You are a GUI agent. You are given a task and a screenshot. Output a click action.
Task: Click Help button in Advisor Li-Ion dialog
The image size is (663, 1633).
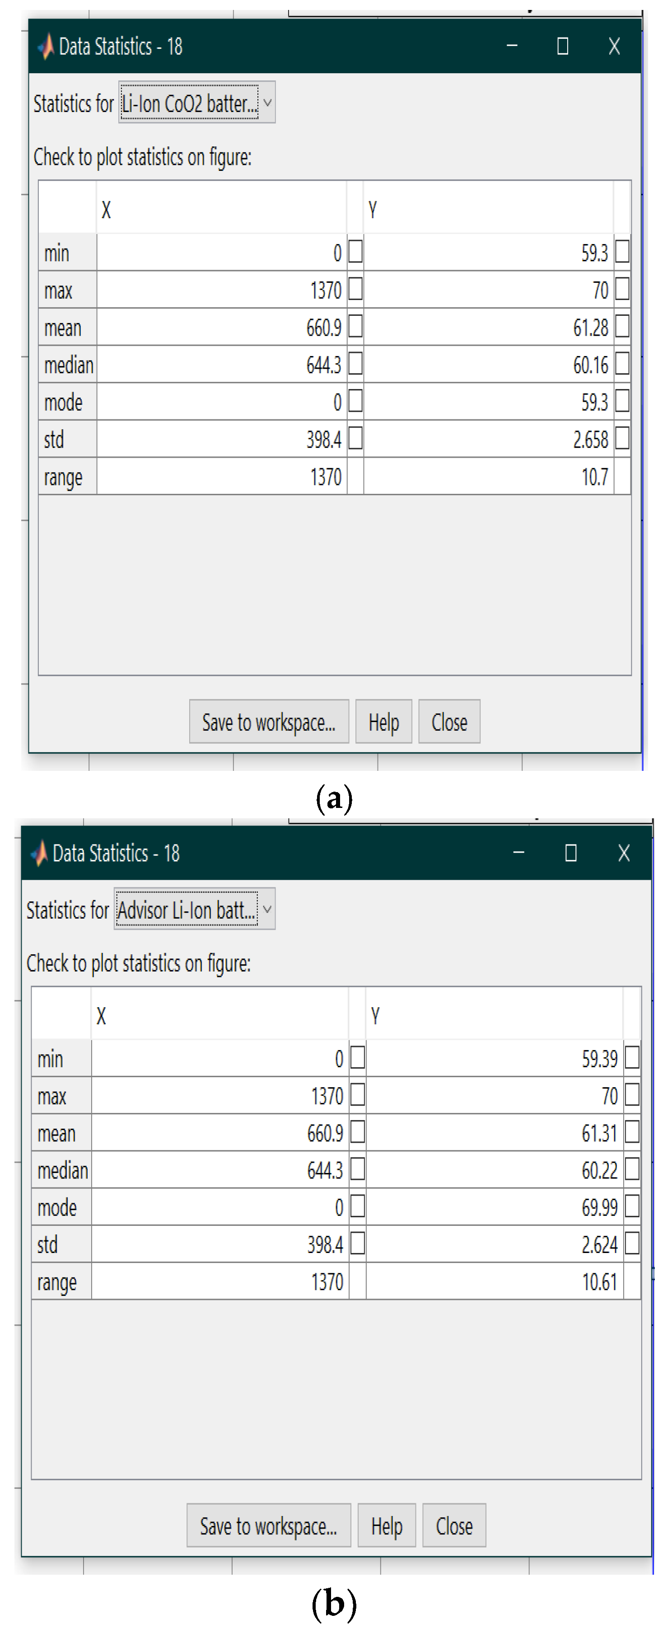pyautogui.click(x=386, y=1525)
